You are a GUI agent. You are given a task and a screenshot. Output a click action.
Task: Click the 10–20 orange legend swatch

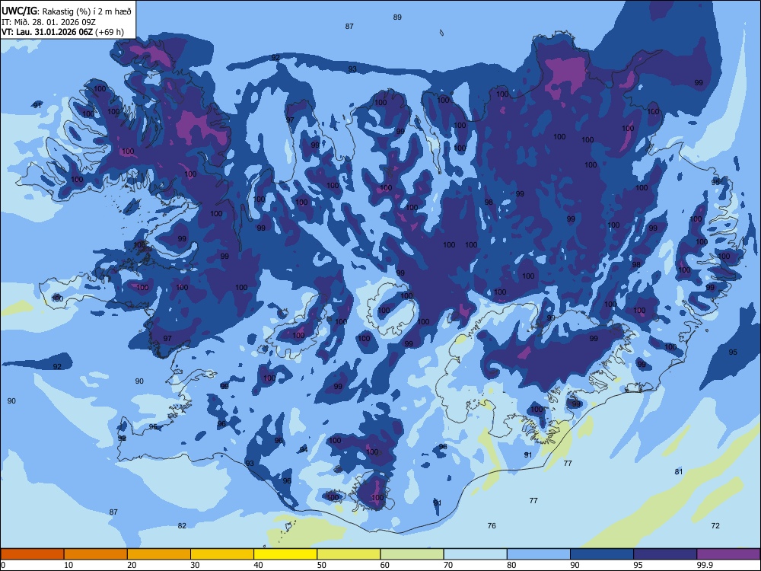tap(96, 554)
